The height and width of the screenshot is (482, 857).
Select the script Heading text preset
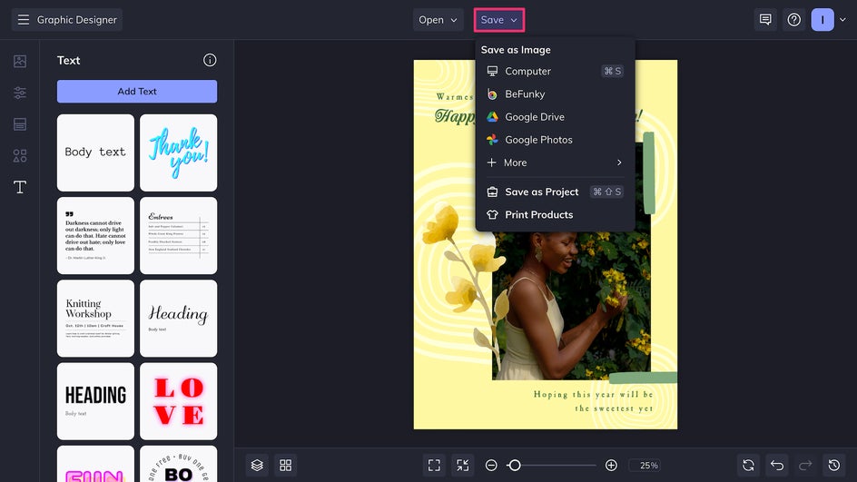[178, 319]
